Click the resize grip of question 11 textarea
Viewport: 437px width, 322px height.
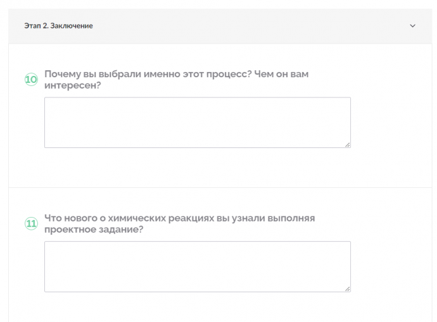point(348,289)
